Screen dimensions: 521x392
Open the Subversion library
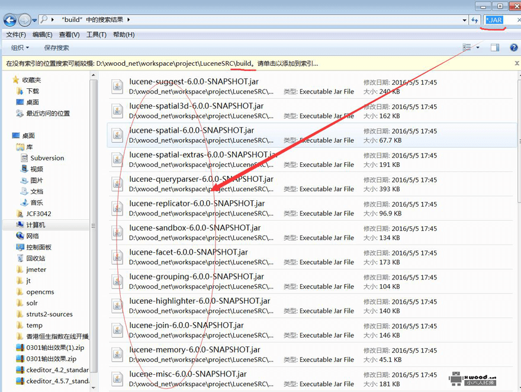pyautogui.click(x=42, y=158)
